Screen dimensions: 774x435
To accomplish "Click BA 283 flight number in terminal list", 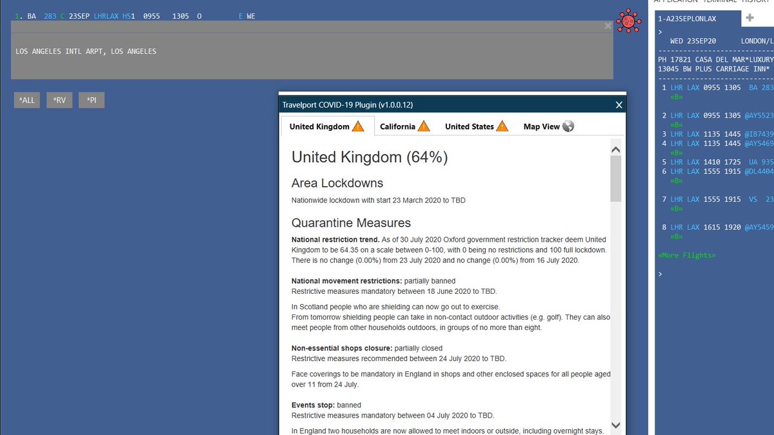I will point(761,87).
